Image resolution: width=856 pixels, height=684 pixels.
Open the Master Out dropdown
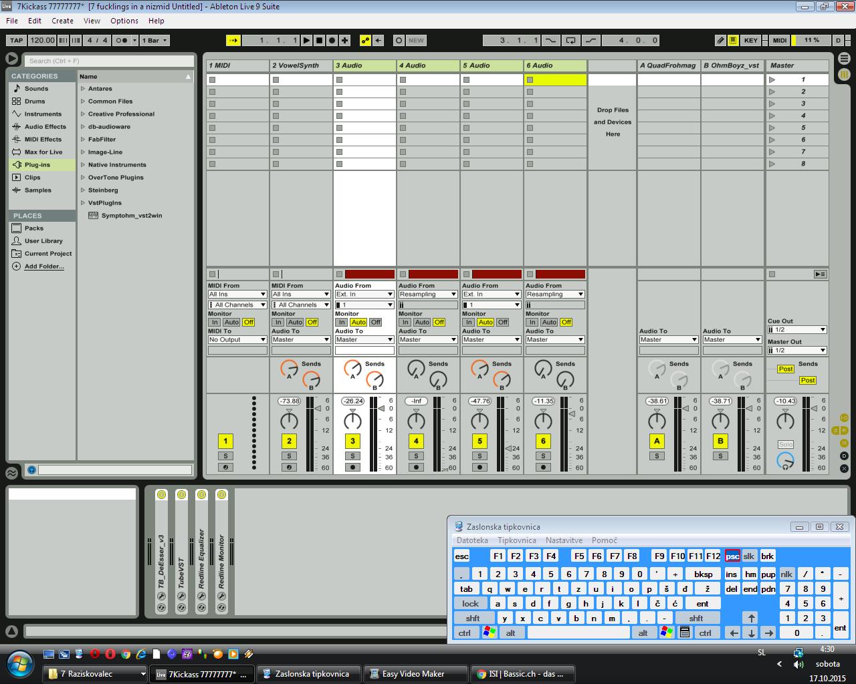tap(797, 350)
